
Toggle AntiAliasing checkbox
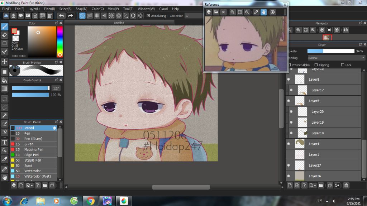pyautogui.click(x=148, y=16)
